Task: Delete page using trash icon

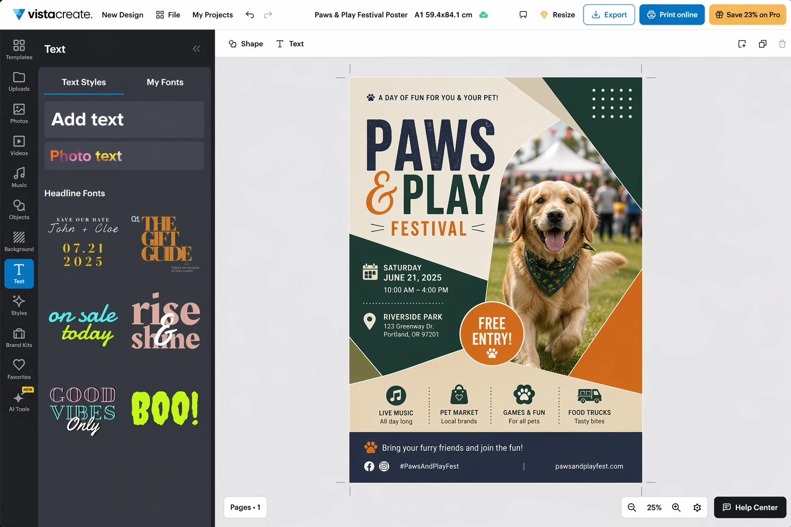Action: pos(782,44)
